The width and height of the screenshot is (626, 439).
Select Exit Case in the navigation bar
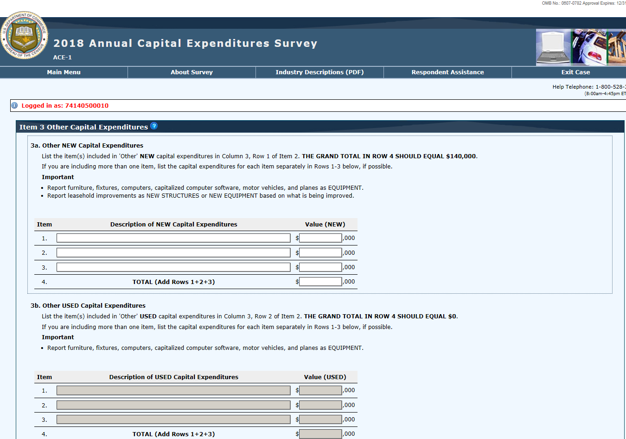575,72
